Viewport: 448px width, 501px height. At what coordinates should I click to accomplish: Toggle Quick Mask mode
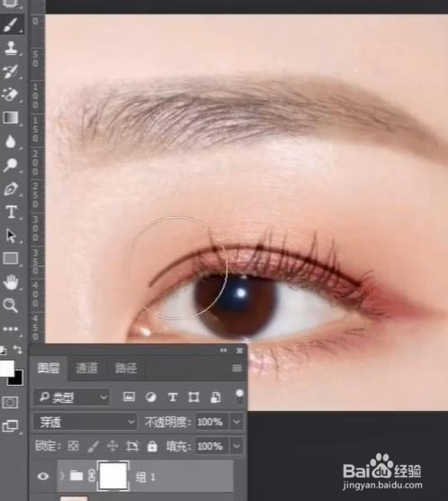pyautogui.click(x=10, y=402)
